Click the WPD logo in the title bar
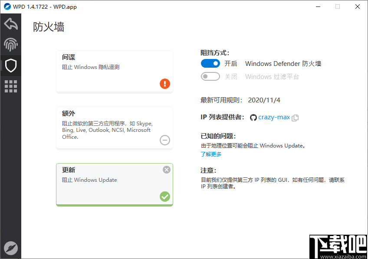This screenshot has width=368, height=259. [x=8, y=7]
